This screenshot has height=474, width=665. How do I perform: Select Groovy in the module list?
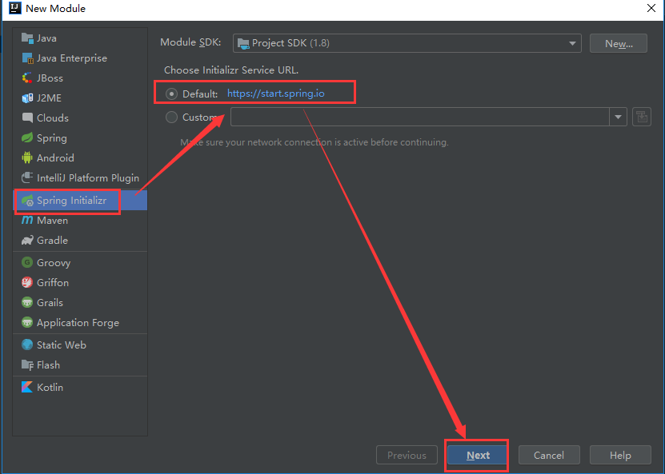(80, 263)
